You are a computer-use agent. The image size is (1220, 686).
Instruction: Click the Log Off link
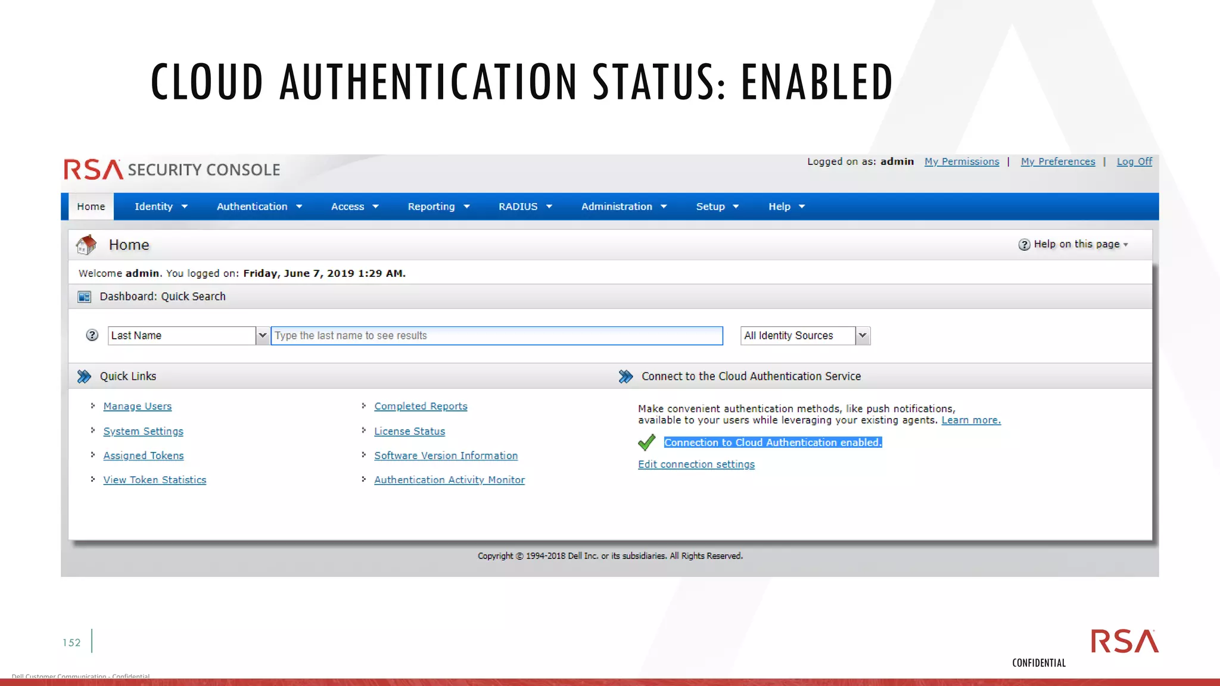(x=1134, y=161)
